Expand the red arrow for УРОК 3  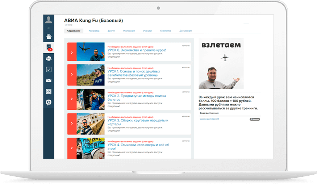(72, 124)
